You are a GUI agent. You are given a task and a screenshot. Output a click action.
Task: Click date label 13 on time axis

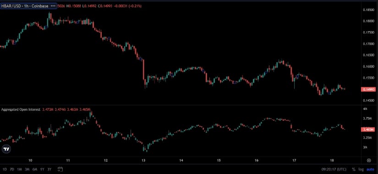pyautogui.click(x=143, y=160)
